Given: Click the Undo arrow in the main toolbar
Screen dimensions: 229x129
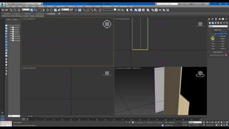Looking at the screenshot, I should click(3, 10).
